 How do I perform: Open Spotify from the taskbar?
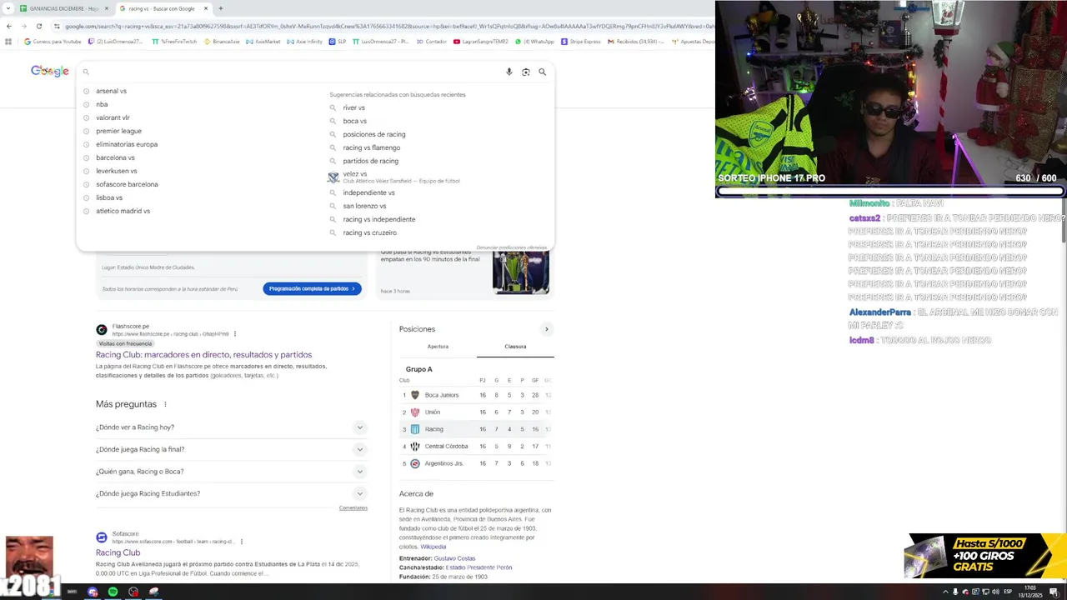pyautogui.click(x=113, y=592)
